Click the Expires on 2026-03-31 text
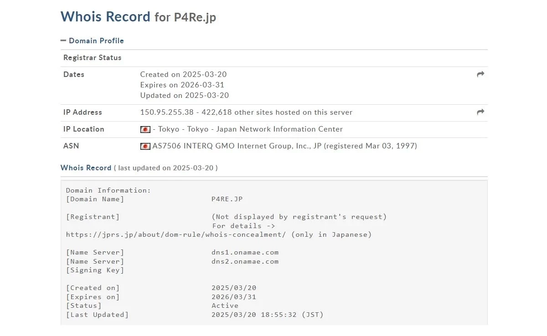 click(182, 85)
